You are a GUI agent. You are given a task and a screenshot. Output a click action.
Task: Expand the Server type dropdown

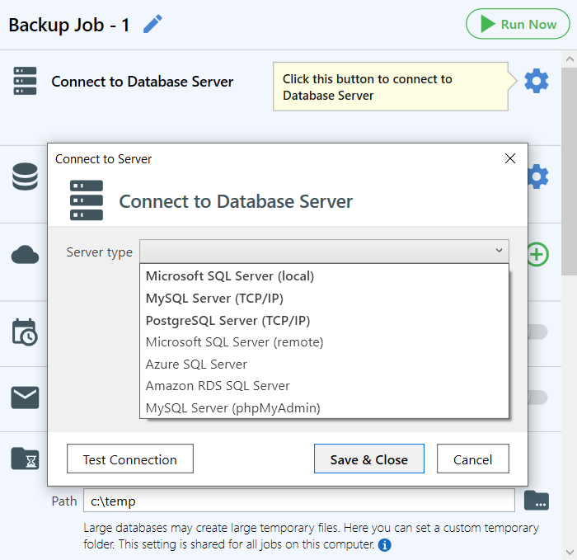[x=324, y=251]
